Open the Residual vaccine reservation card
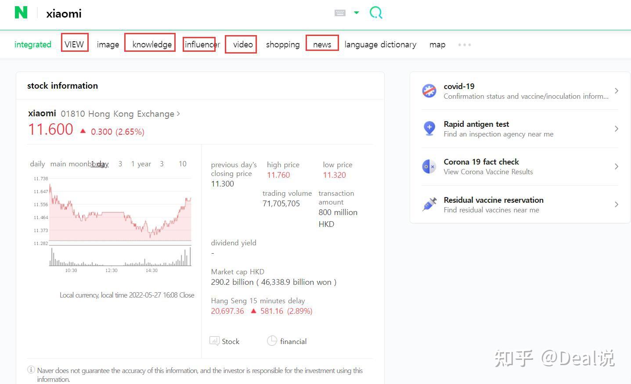 pos(520,205)
